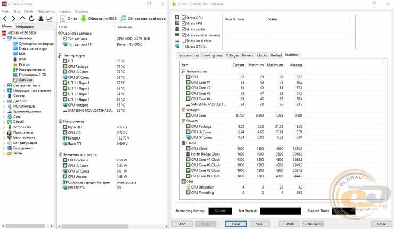Click the Close button in Stability Test
This screenshot has height=229, width=394.
tap(381, 224)
